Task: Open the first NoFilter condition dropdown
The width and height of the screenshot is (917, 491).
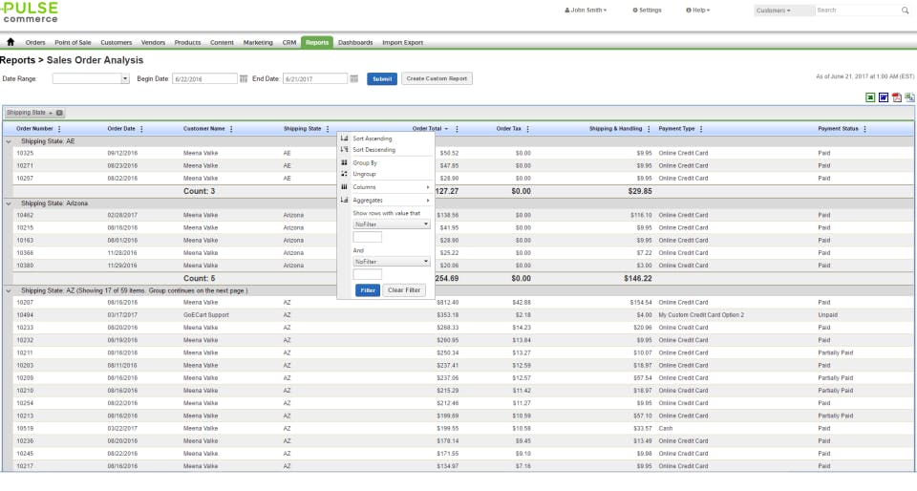Action: click(392, 224)
